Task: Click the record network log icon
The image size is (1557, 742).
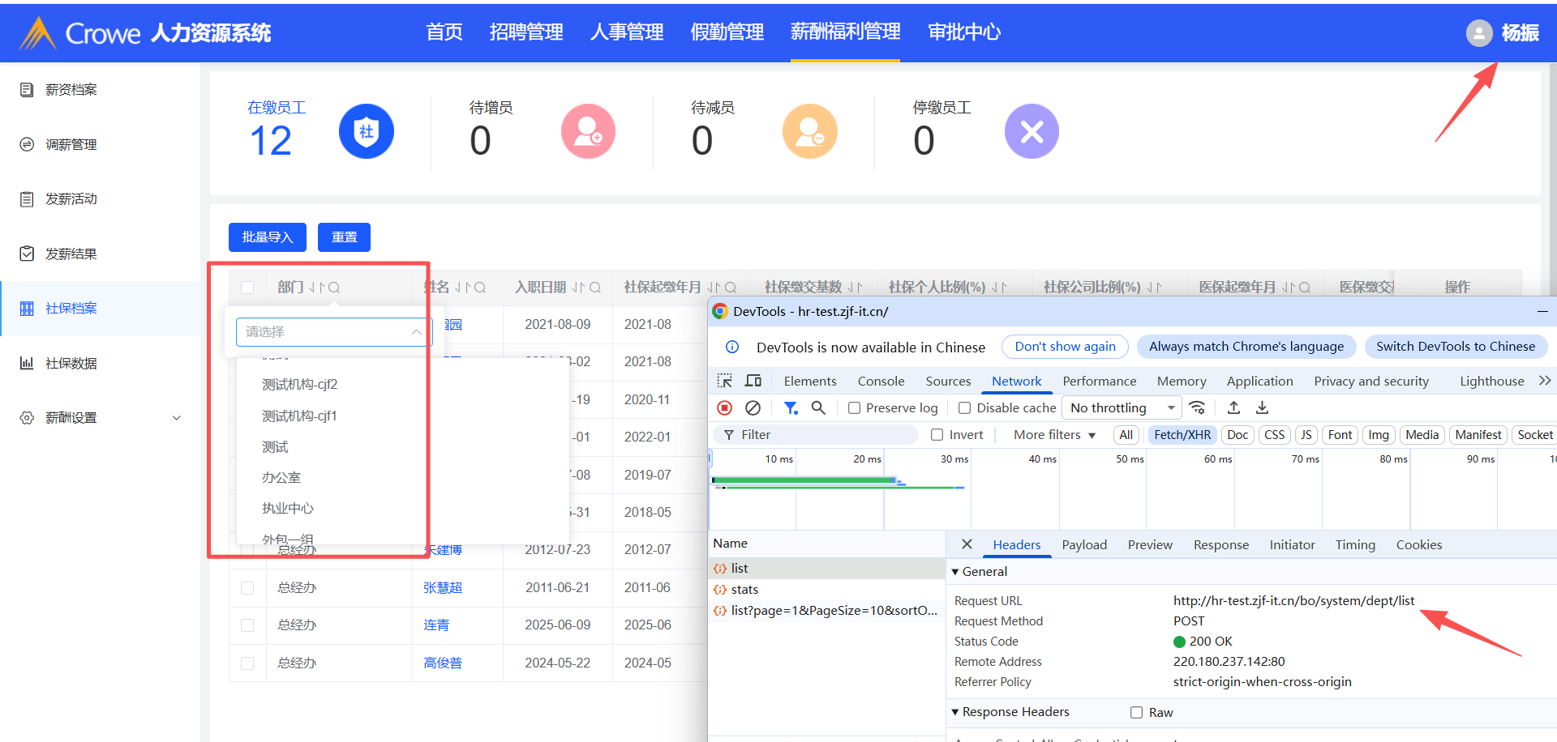Action: pos(725,408)
